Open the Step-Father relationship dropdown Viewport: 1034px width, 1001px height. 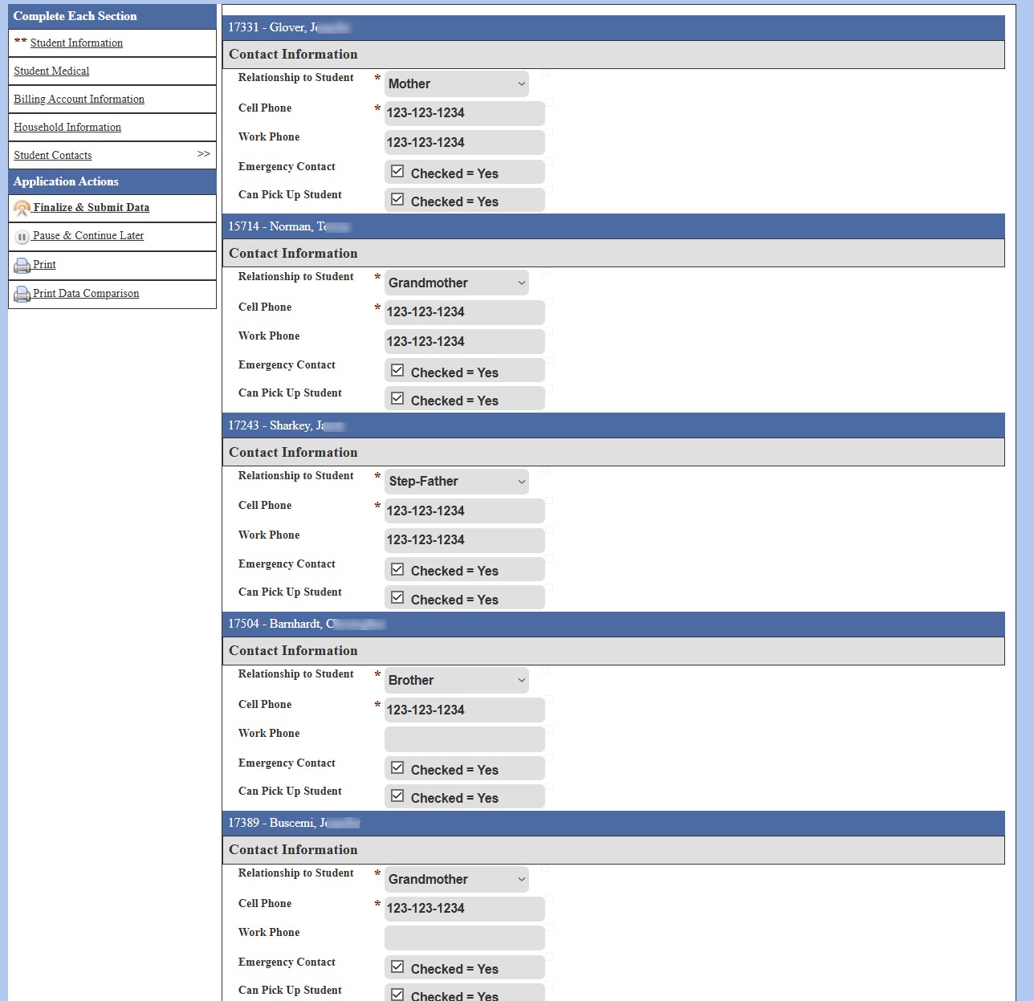click(x=457, y=482)
